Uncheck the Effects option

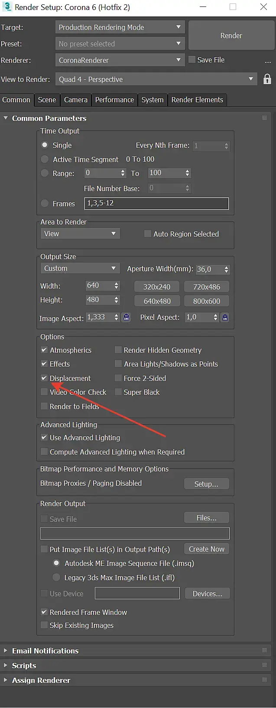click(x=44, y=364)
